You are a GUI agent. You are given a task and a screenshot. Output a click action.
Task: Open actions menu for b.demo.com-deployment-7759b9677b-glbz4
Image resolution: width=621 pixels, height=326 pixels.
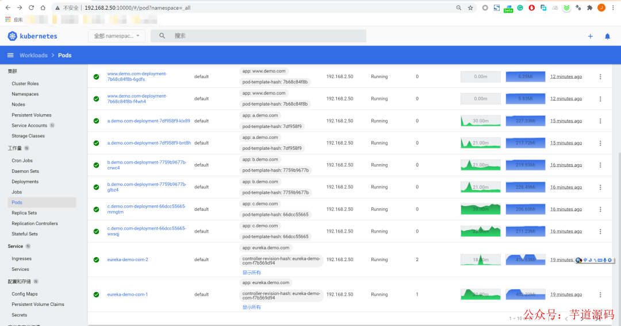tap(600, 187)
